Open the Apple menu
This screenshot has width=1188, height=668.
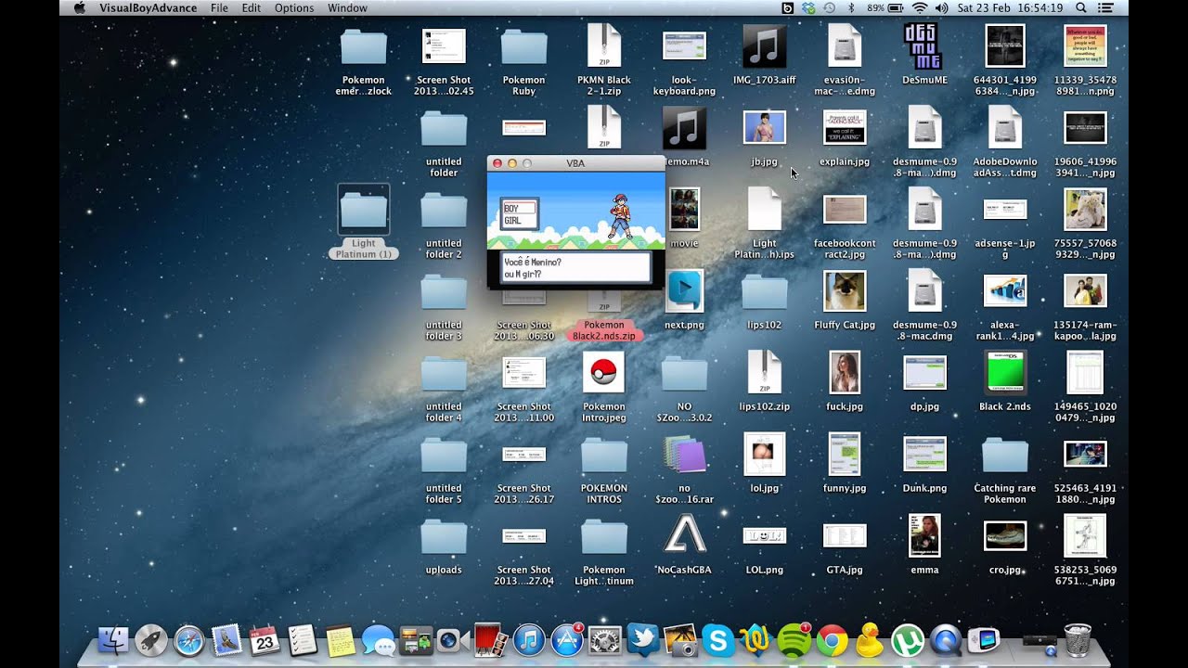79,7
